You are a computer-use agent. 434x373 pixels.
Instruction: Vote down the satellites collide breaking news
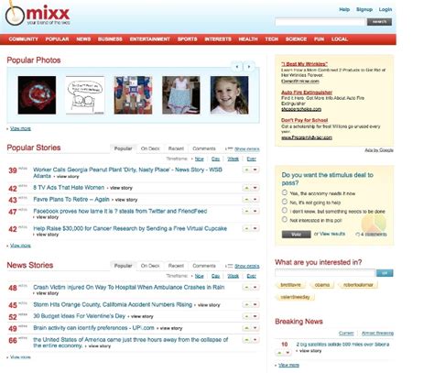pyautogui.click(x=288, y=353)
